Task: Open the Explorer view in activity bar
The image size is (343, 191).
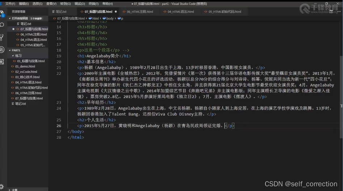Action: tap(2, 13)
